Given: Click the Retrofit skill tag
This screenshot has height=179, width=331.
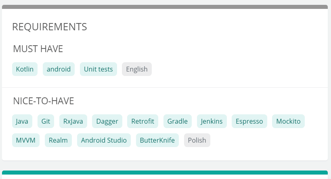Looking at the screenshot, I should tap(142, 121).
